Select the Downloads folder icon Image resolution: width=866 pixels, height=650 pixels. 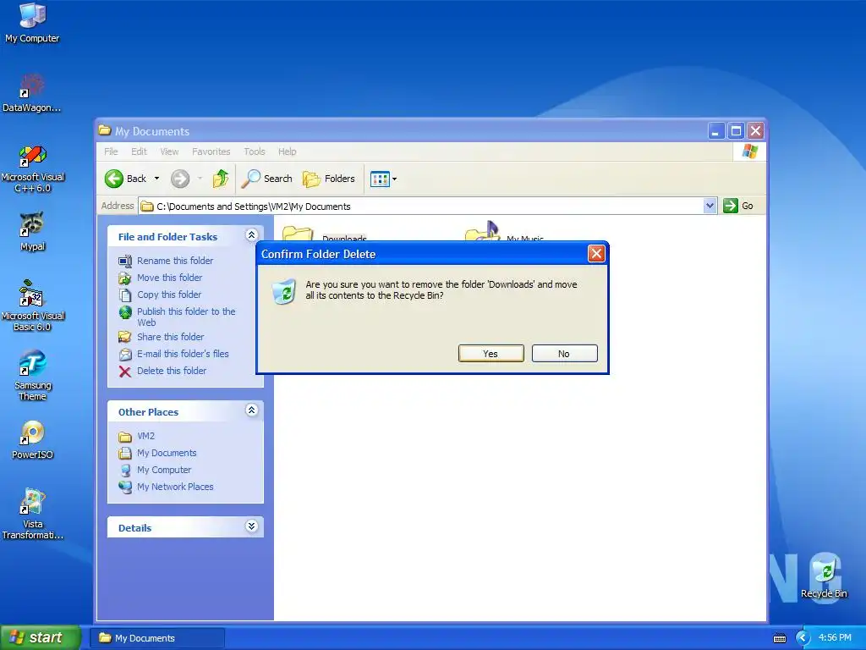298,234
